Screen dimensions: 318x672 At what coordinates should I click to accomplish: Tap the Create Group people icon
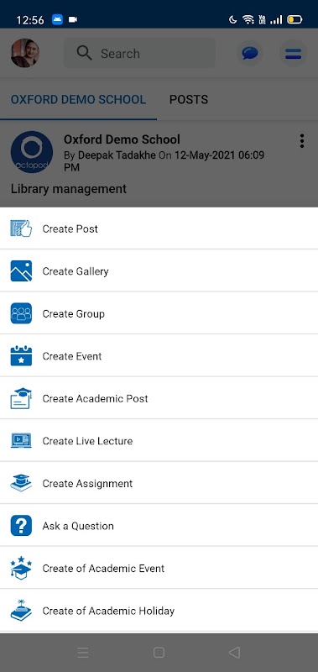pyautogui.click(x=21, y=313)
